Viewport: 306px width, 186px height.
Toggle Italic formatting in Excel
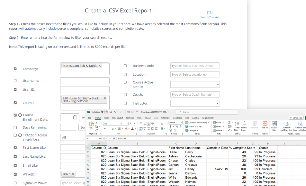(109, 129)
